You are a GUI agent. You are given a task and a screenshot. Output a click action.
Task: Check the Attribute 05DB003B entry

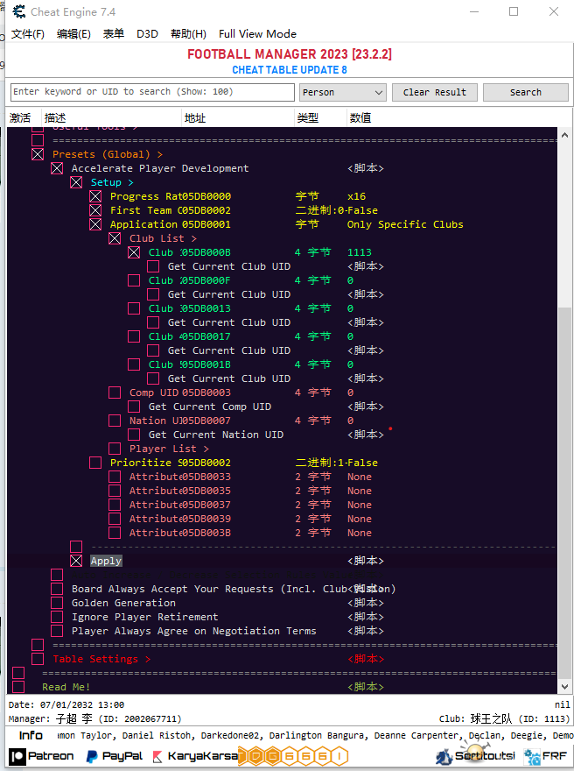pos(115,533)
